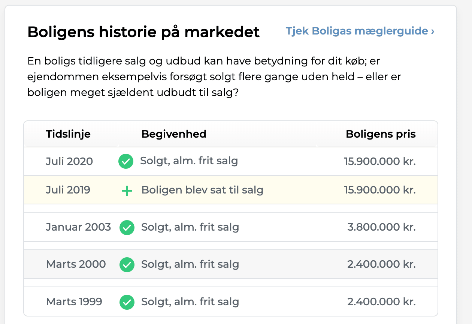Viewport: 472px width, 324px height.
Task: Click the green checkmark icon for Marts 1999
Action: pyautogui.click(x=127, y=302)
